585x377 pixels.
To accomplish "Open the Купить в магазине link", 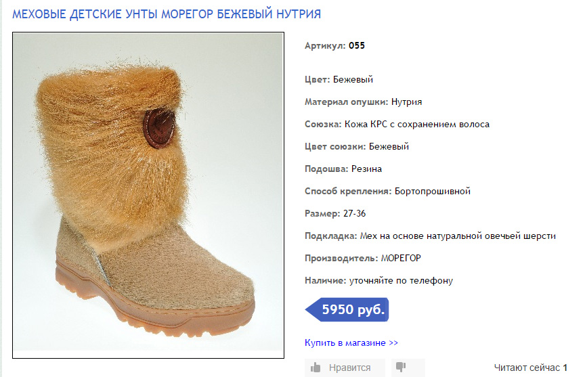I will point(351,342).
